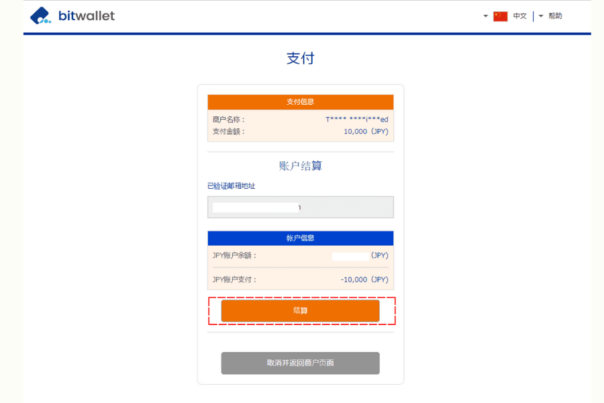Select the 支付信息 payment info header

click(x=300, y=101)
